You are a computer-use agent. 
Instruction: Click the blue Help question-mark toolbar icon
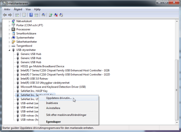[31, 15]
